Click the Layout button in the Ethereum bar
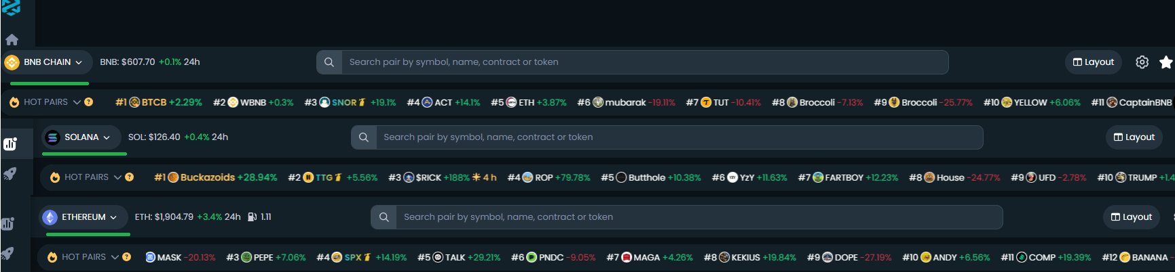This screenshot has height=272, width=1175. tap(1132, 217)
